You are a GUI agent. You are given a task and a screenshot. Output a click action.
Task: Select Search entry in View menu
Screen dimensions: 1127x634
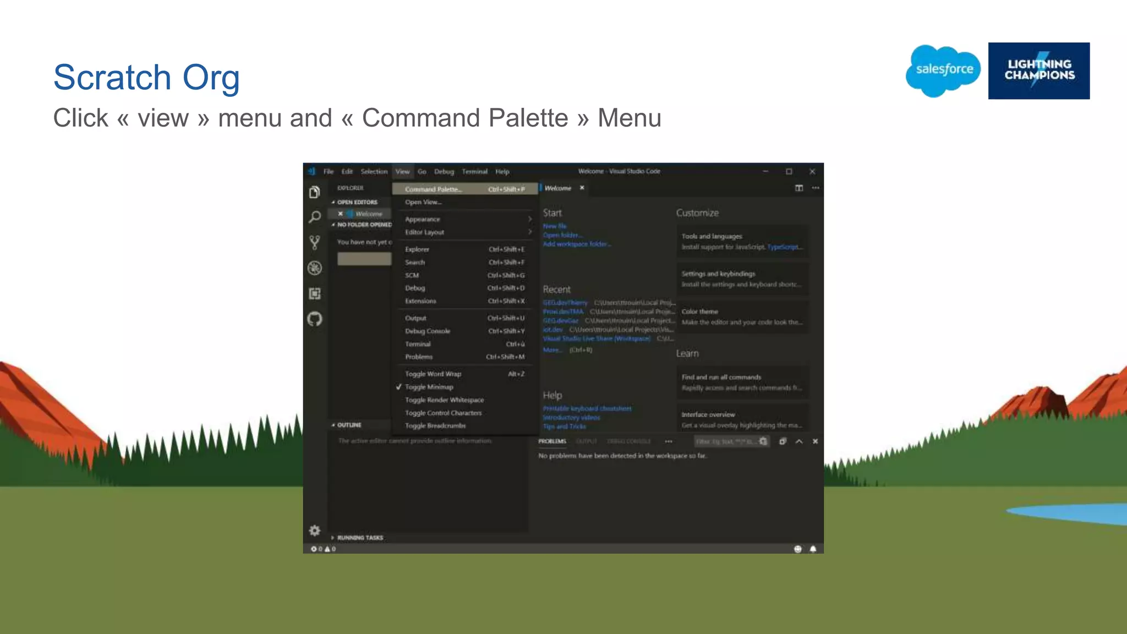[465, 263]
